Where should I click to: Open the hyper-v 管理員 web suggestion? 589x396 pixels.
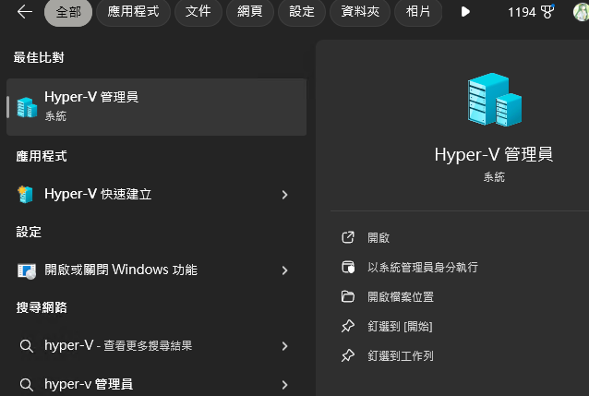[156, 384]
